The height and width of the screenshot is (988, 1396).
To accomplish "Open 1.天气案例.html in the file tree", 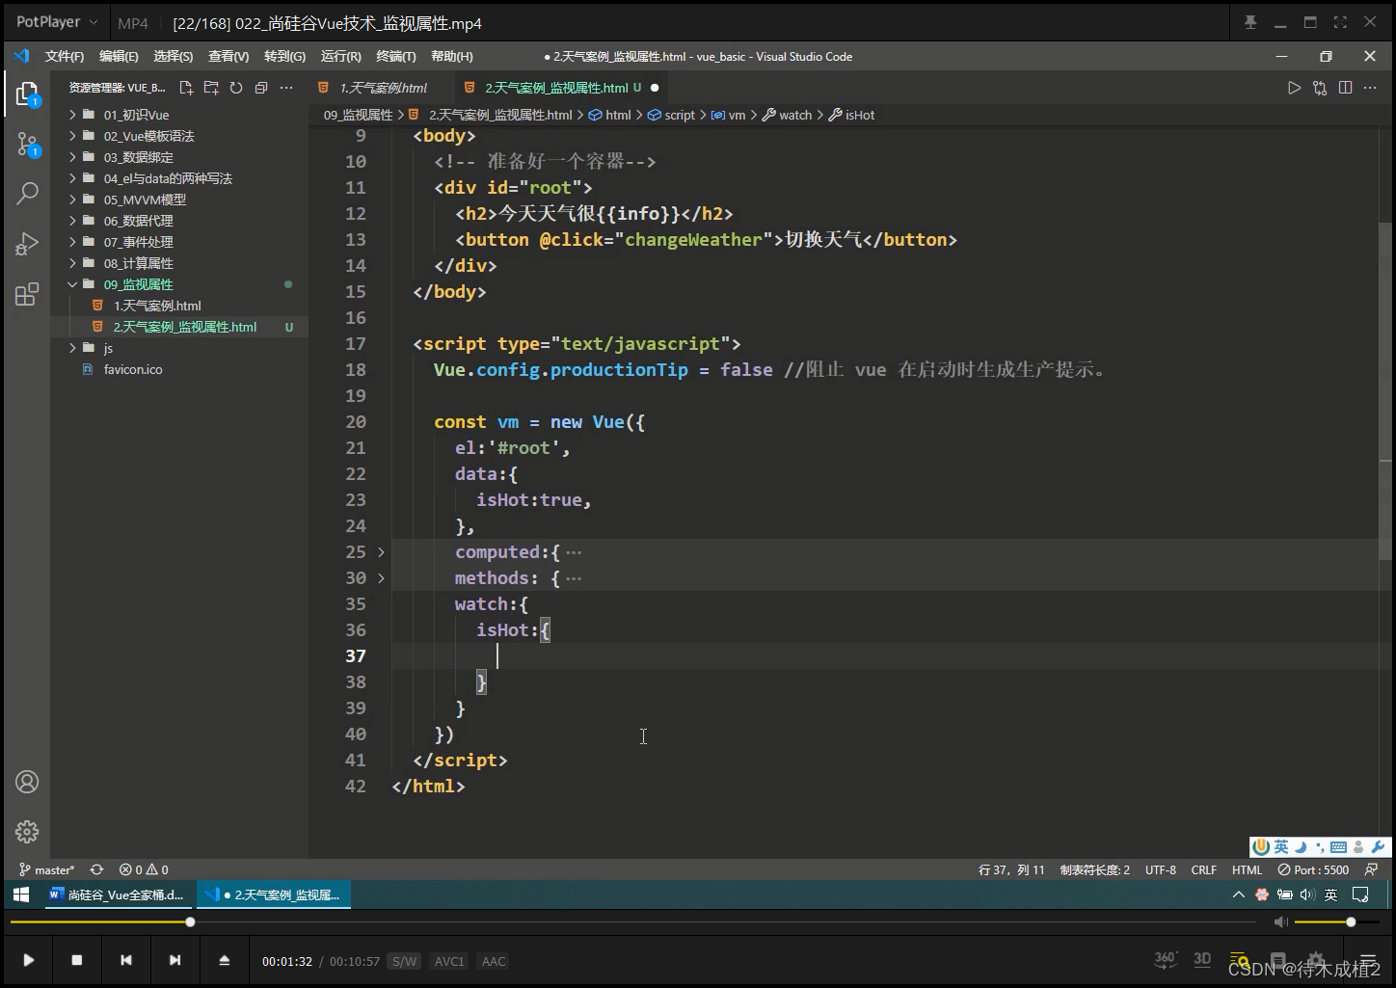I will [157, 306].
